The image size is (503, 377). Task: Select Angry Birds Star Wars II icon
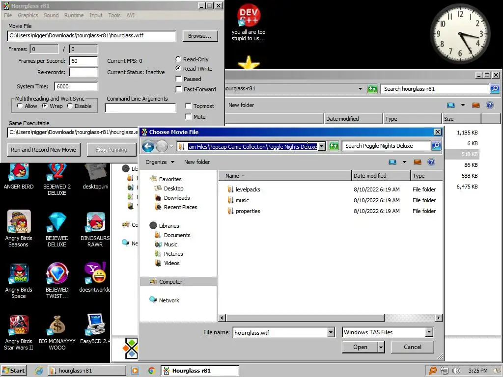tap(19, 332)
